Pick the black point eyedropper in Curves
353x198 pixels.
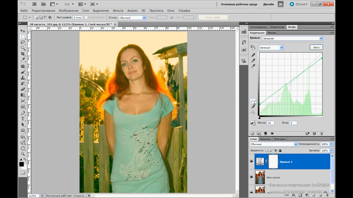click(253, 55)
